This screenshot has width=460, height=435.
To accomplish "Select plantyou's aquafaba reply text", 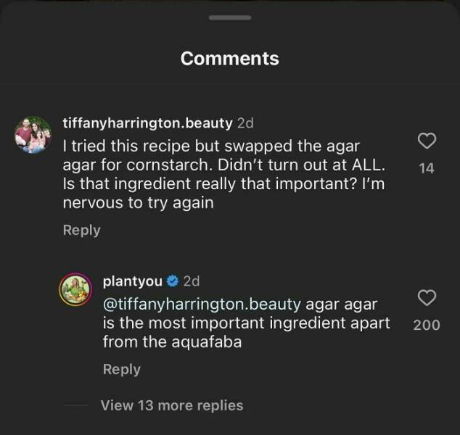I will coord(247,323).
